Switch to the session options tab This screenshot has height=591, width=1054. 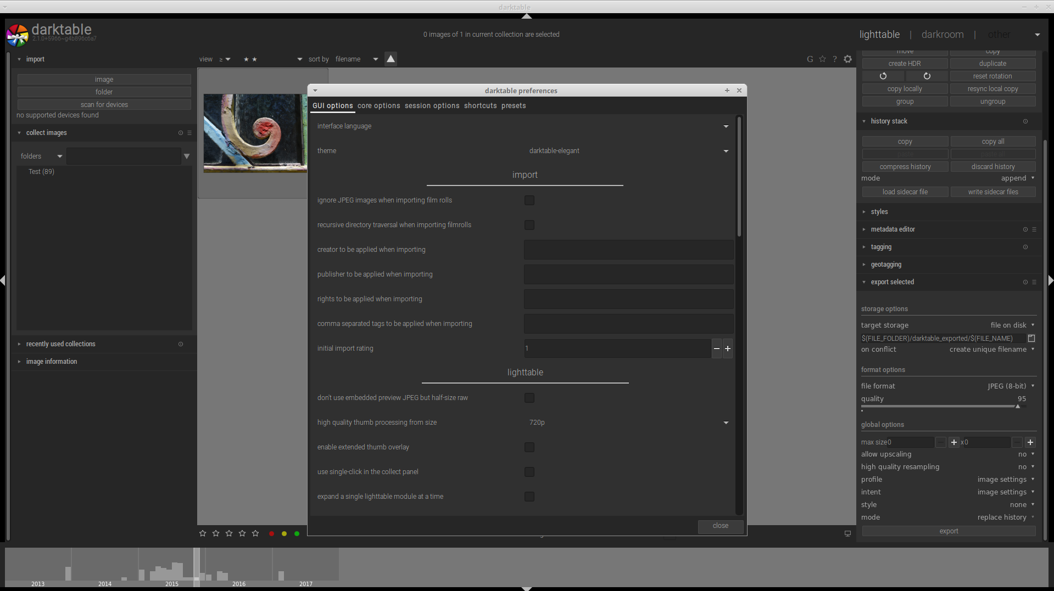[x=432, y=106]
